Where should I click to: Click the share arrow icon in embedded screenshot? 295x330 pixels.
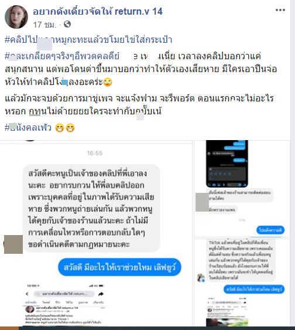click(x=101, y=294)
